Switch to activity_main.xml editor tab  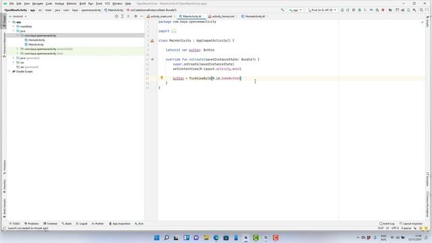pyautogui.click(x=161, y=16)
